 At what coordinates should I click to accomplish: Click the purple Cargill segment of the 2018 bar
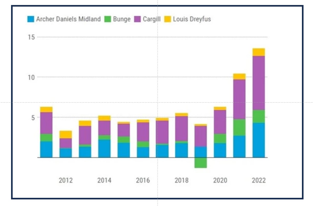181,128
